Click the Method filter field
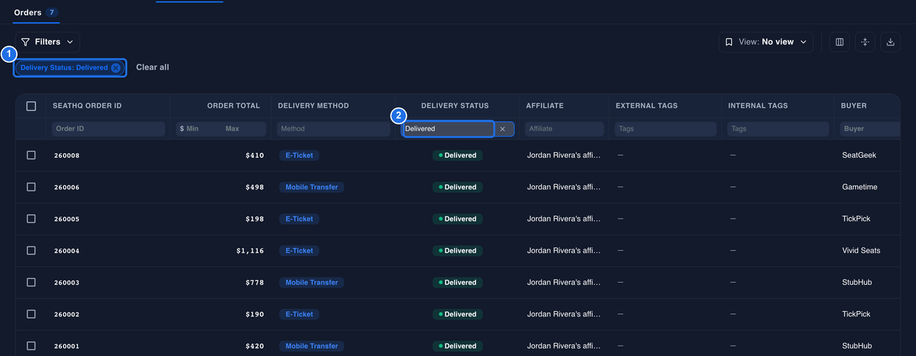This screenshot has width=916, height=356. coord(334,128)
